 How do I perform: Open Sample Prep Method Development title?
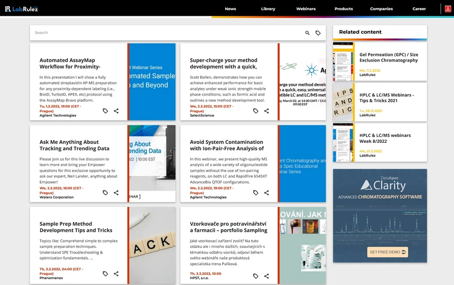click(76, 227)
